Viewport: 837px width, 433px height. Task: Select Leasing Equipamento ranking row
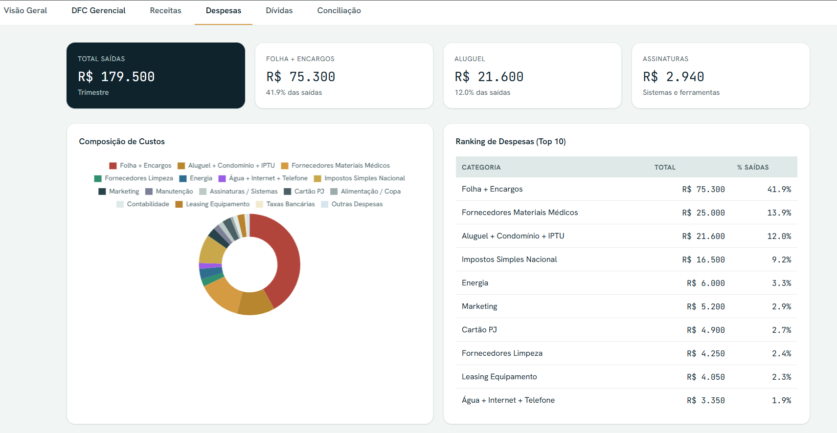pos(626,377)
